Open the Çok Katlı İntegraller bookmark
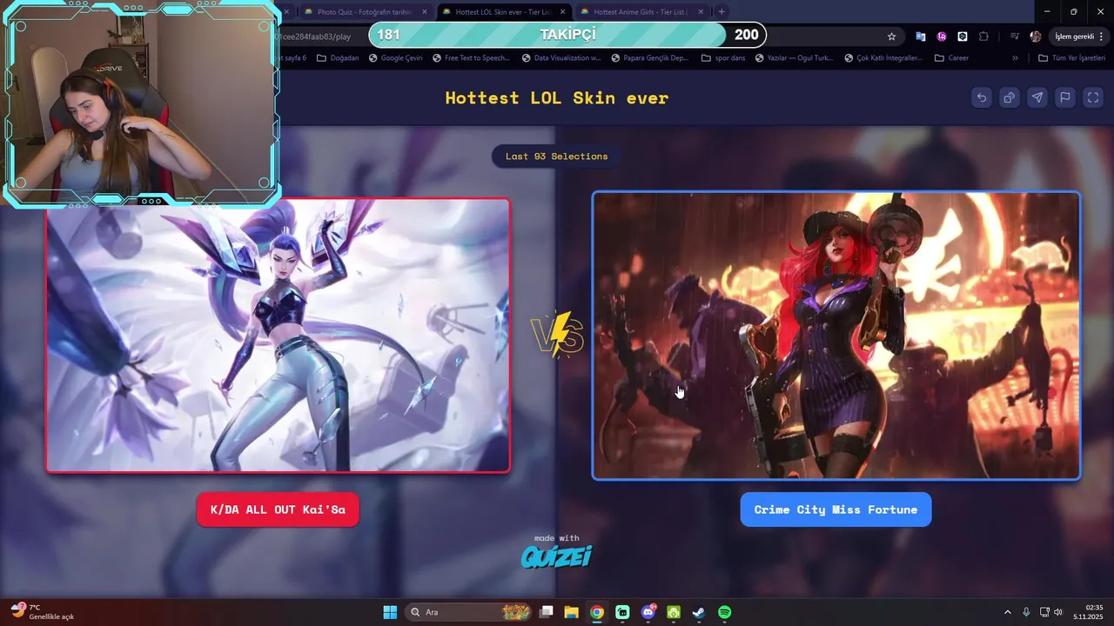 (883, 58)
